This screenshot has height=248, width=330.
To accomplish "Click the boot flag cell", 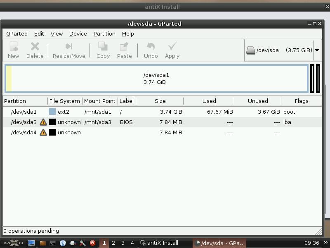I will (x=289, y=112).
